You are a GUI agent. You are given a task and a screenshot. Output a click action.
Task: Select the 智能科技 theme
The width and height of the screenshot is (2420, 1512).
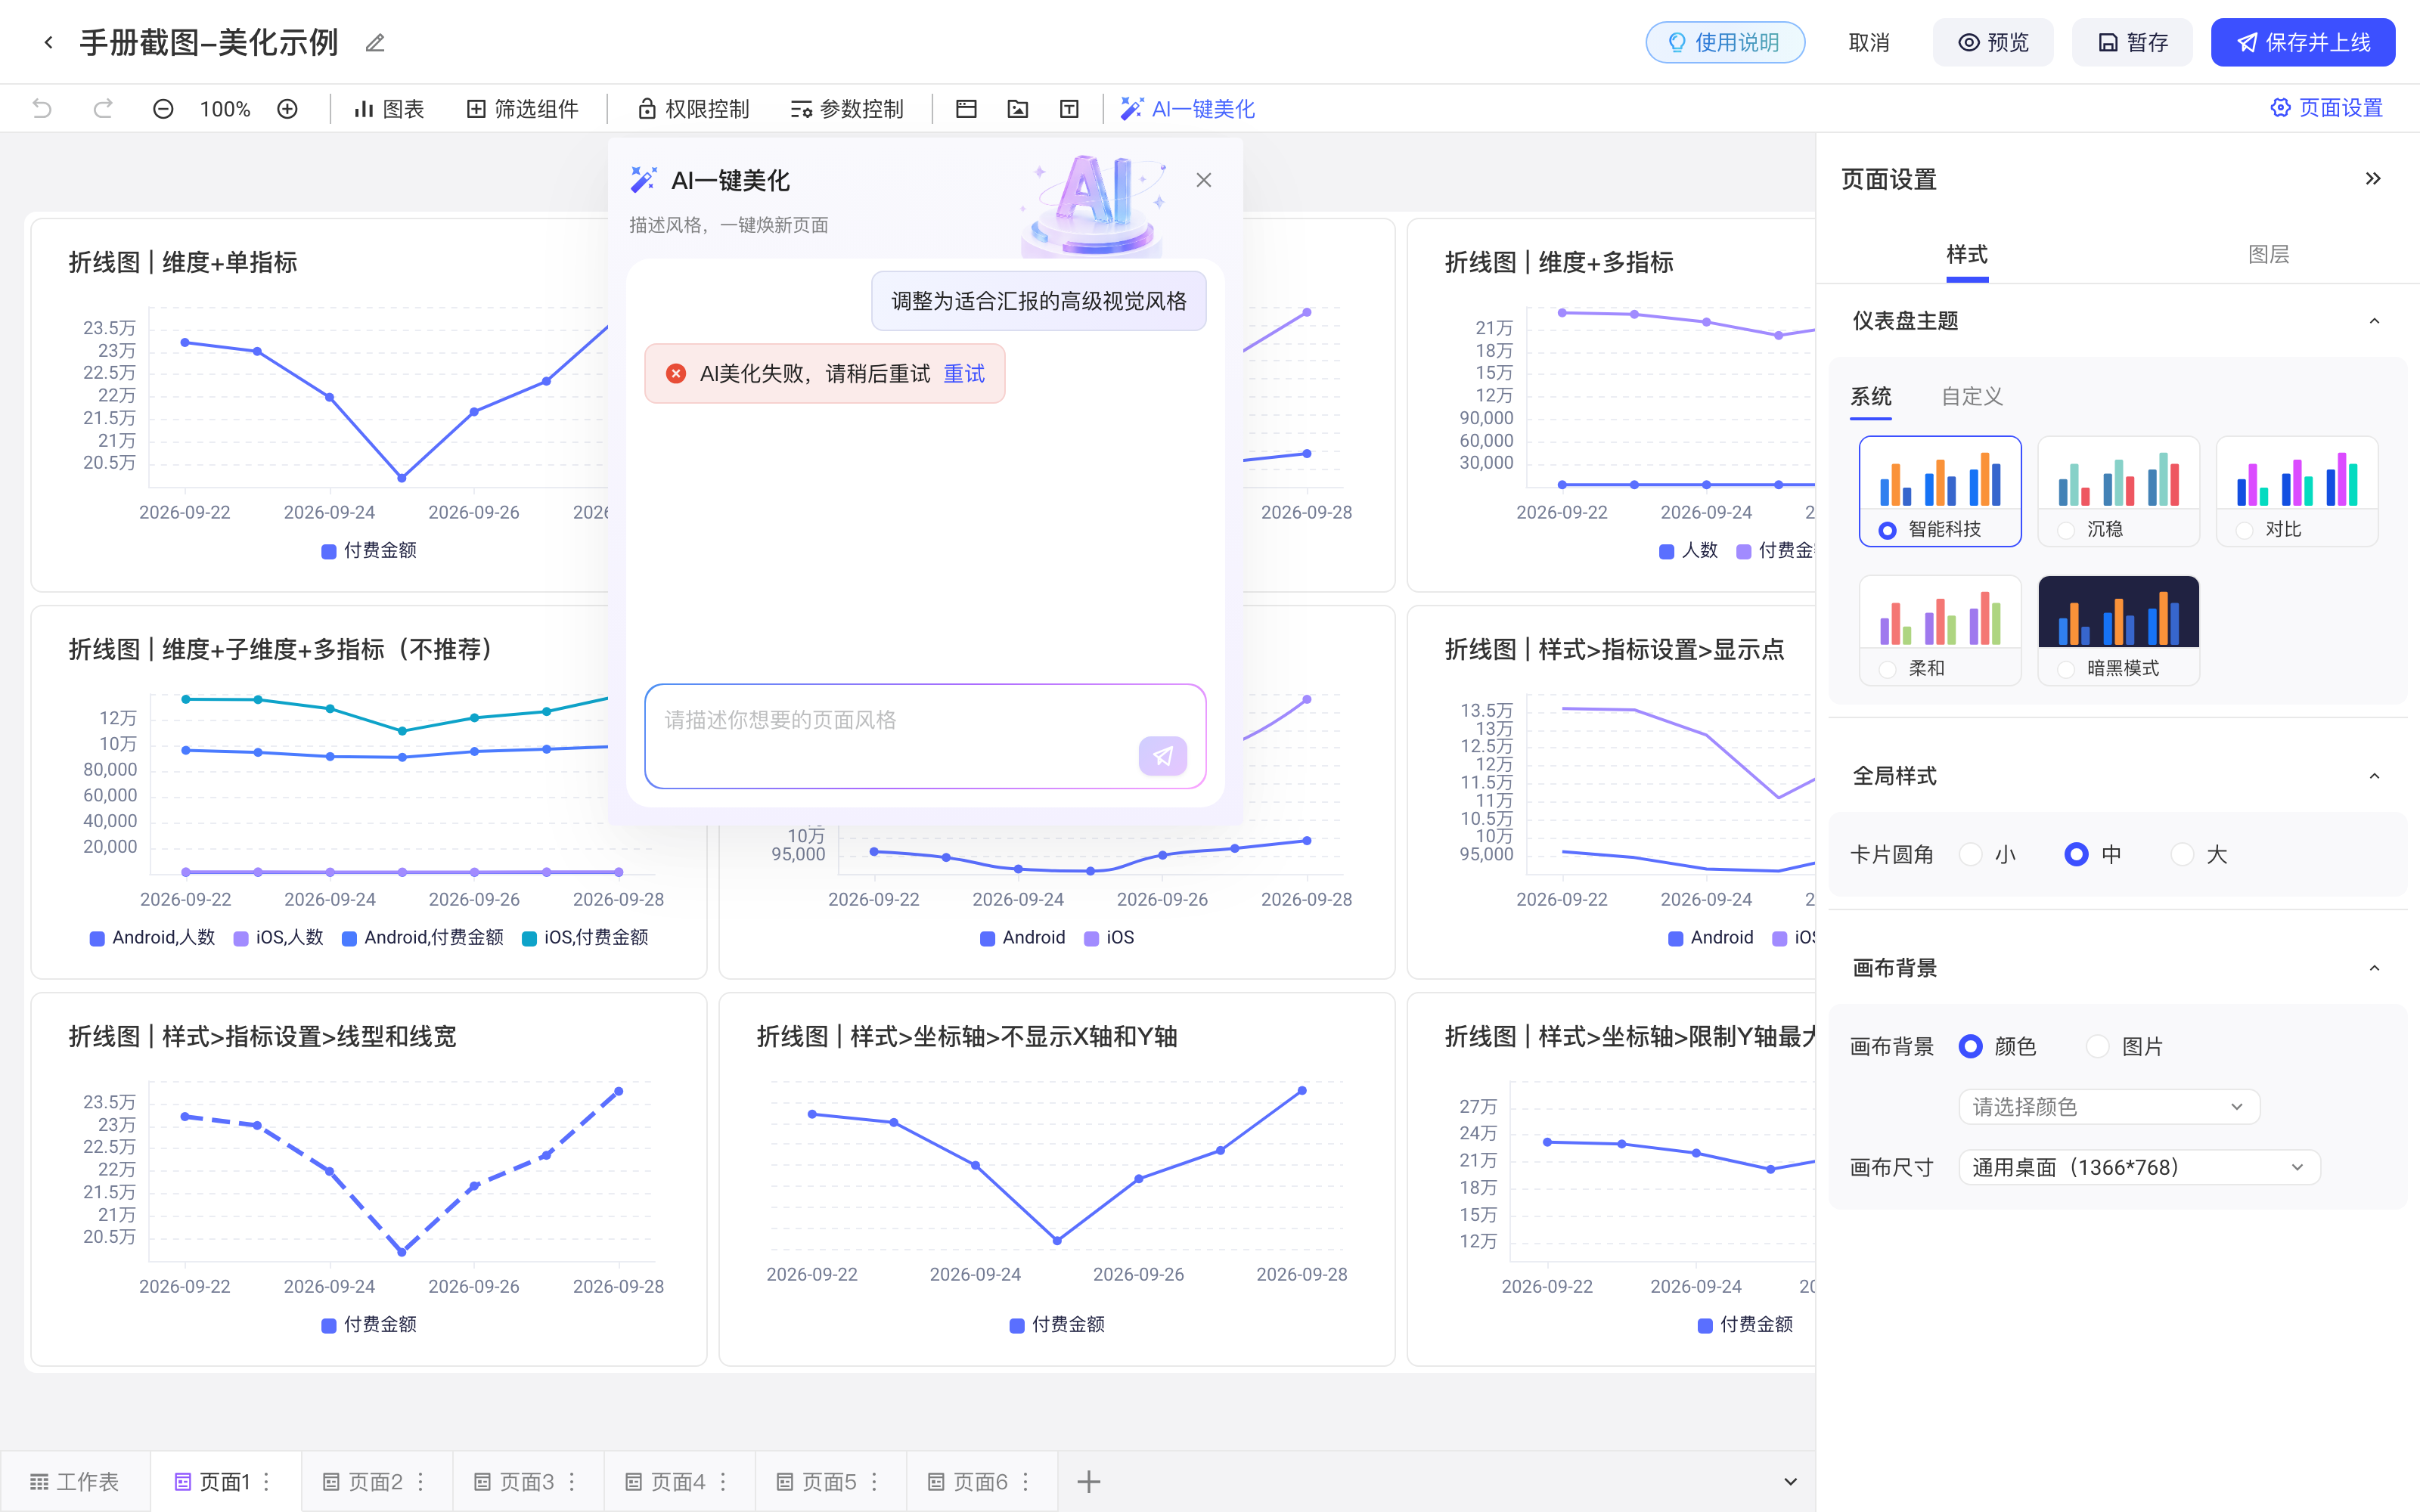1940,491
